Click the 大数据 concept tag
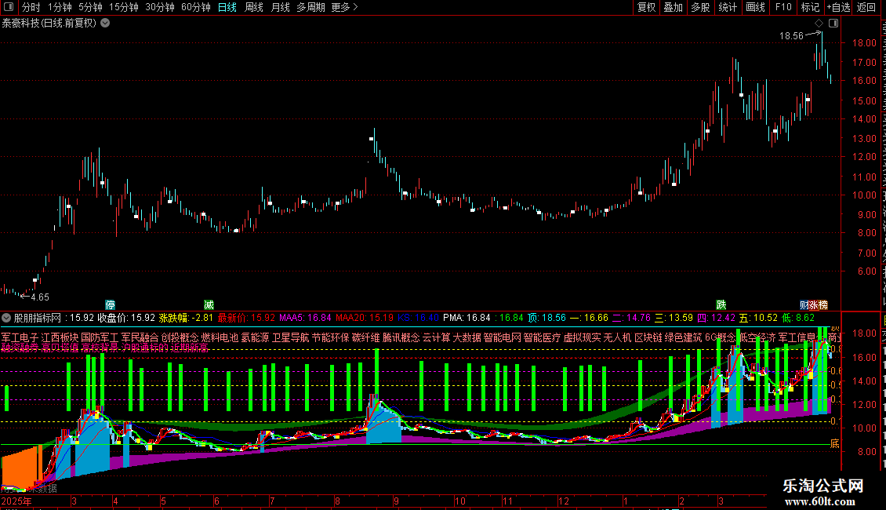The image size is (886, 510). [x=467, y=337]
